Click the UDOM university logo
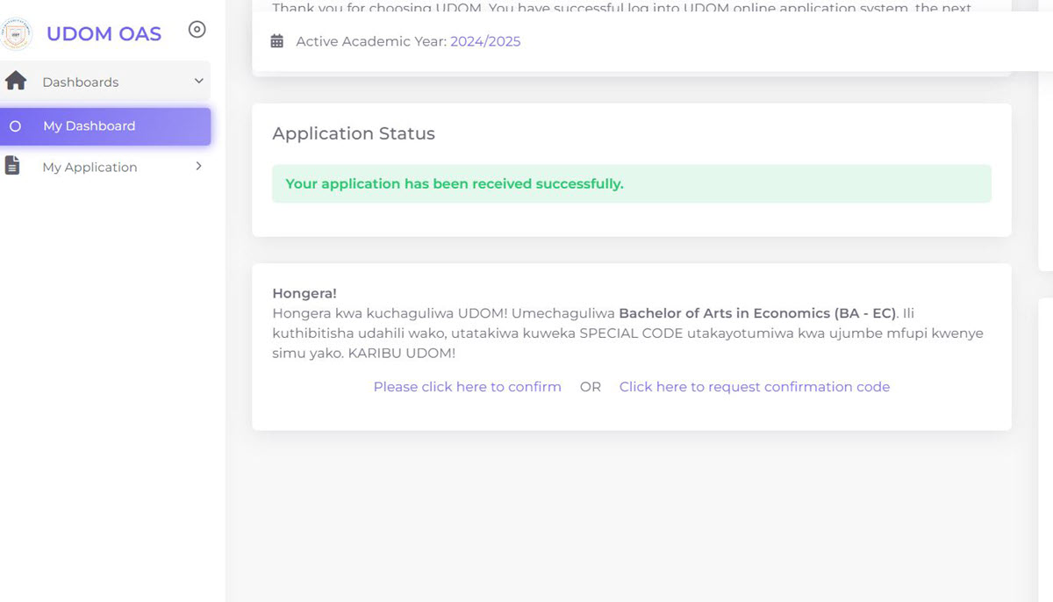 [15, 32]
